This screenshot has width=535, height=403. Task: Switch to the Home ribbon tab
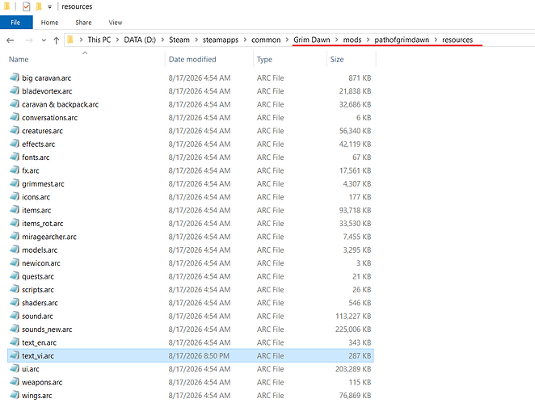point(49,23)
